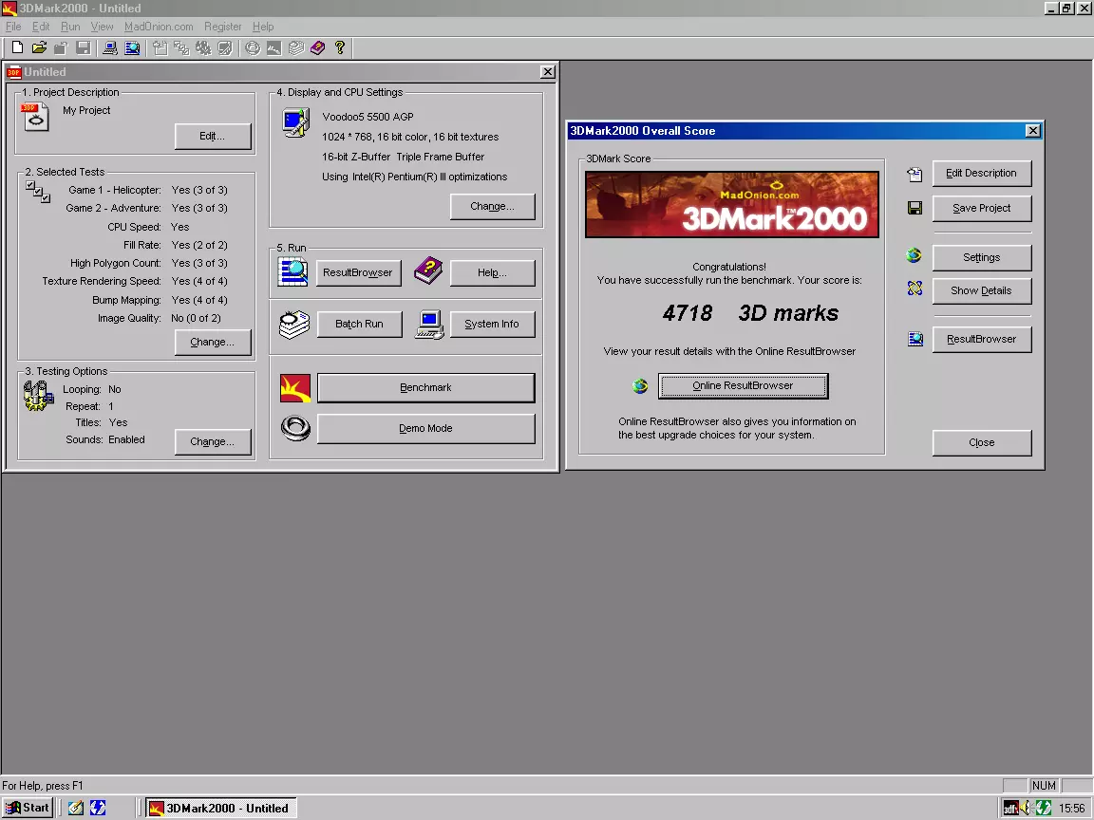Click the blue quick launch icon beside Start
The width and height of the screenshot is (1094, 820).
coord(98,809)
